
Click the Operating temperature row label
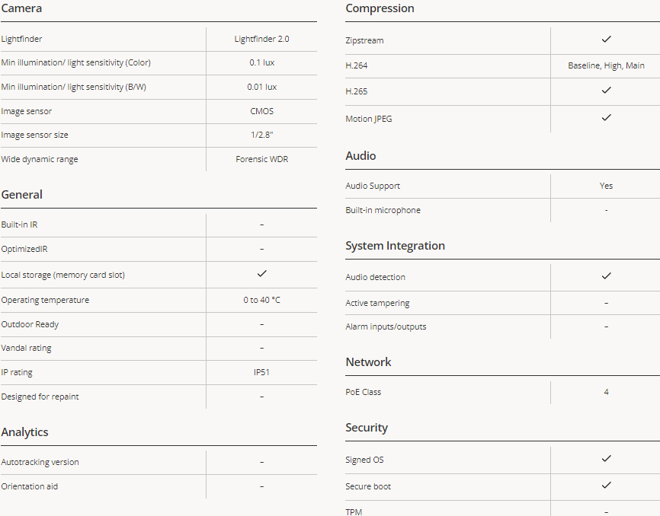pyautogui.click(x=45, y=300)
